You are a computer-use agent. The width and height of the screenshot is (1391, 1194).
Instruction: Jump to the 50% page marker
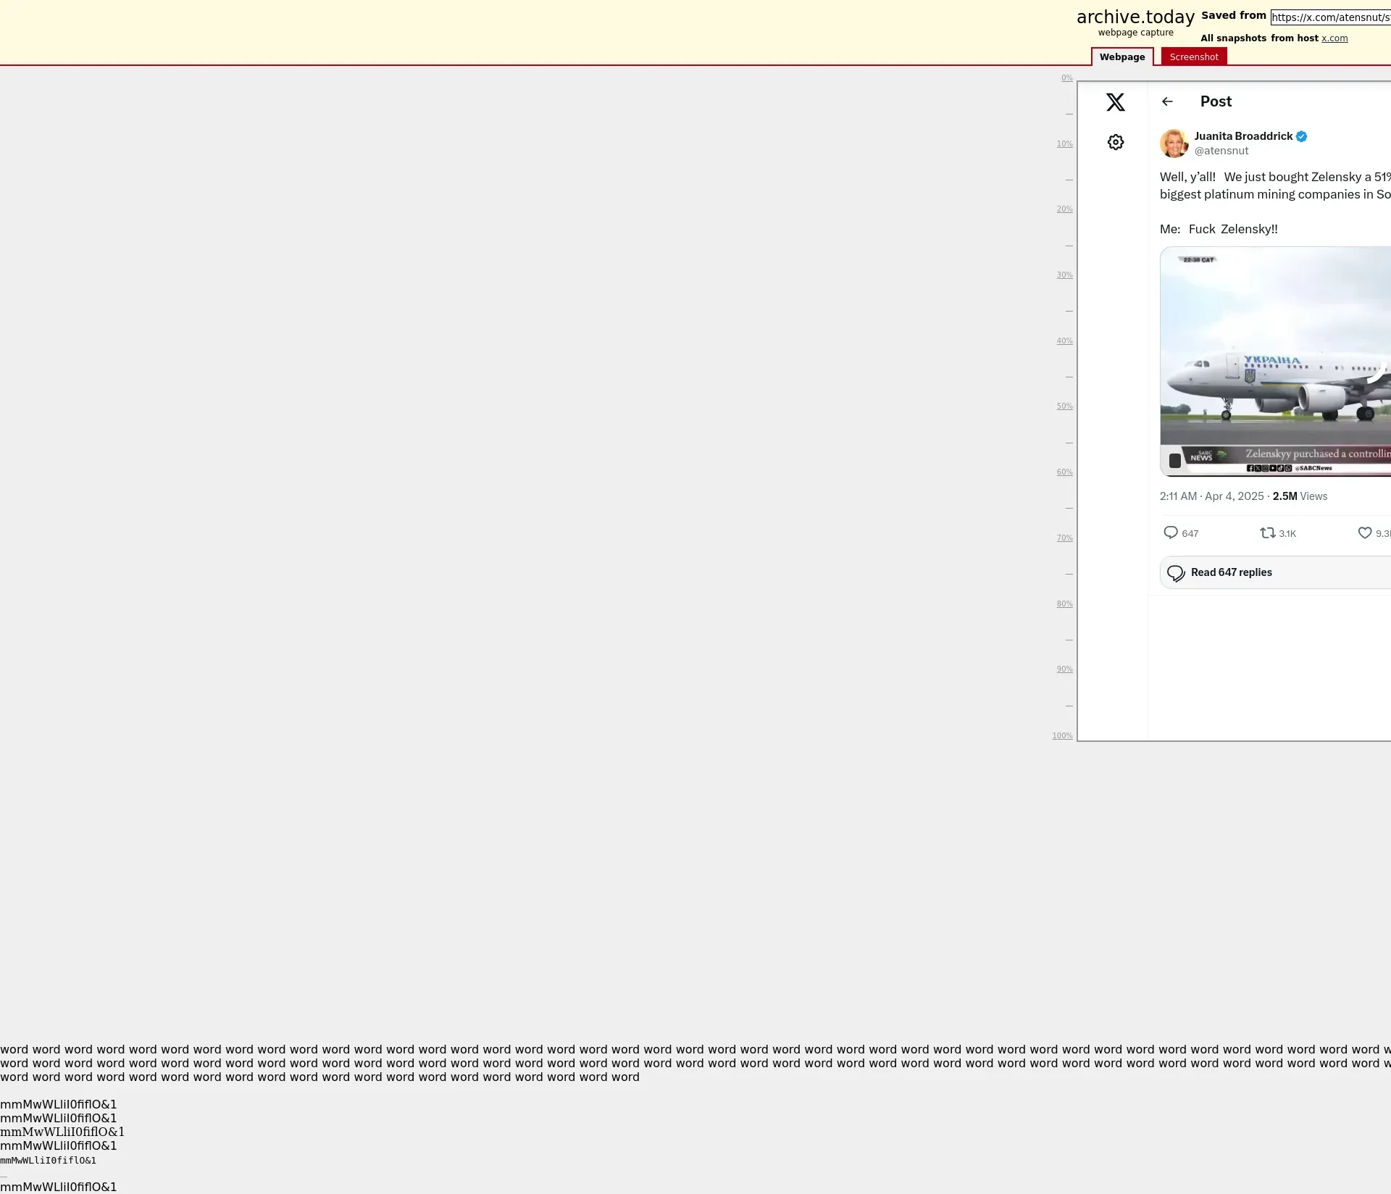tap(1064, 406)
